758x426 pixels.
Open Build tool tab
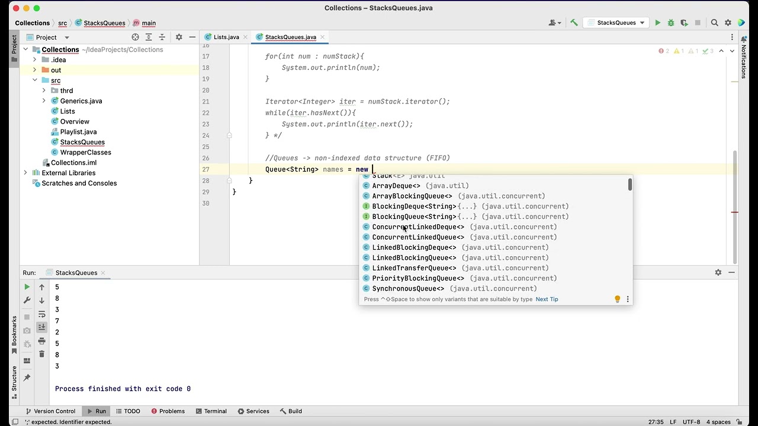[x=291, y=411]
